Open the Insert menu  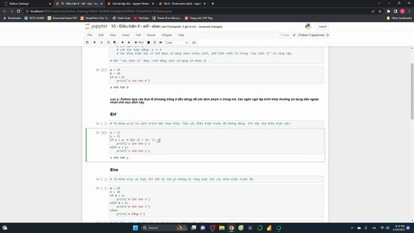(125, 35)
